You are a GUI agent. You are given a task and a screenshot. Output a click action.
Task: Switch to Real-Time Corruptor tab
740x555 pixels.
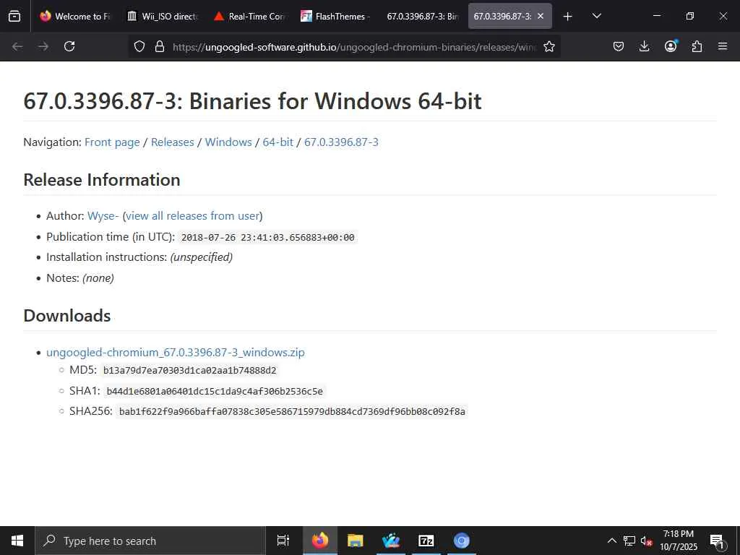[249, 16]
